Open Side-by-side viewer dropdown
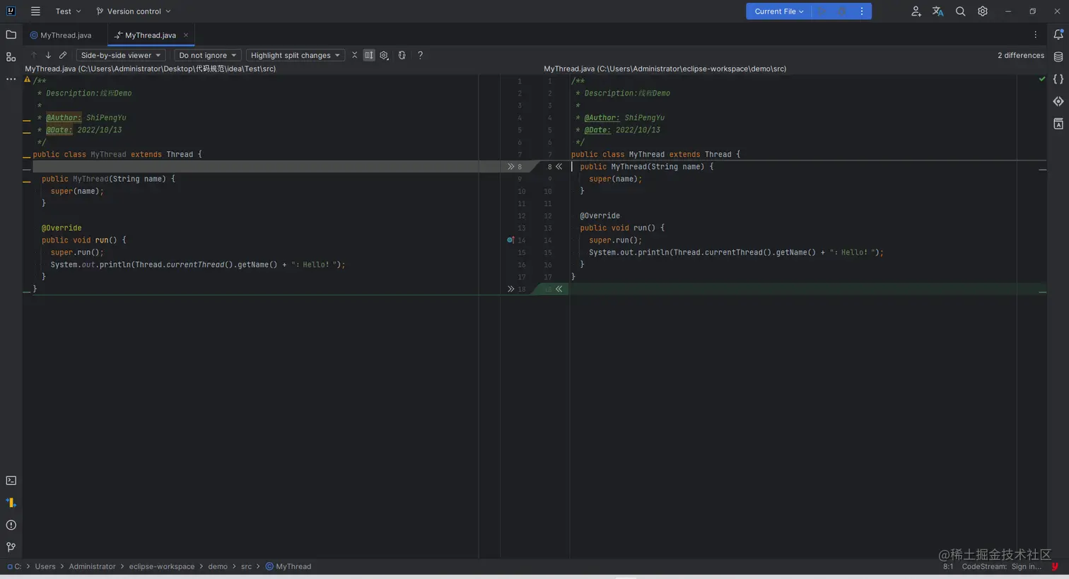 coord(121,55)
